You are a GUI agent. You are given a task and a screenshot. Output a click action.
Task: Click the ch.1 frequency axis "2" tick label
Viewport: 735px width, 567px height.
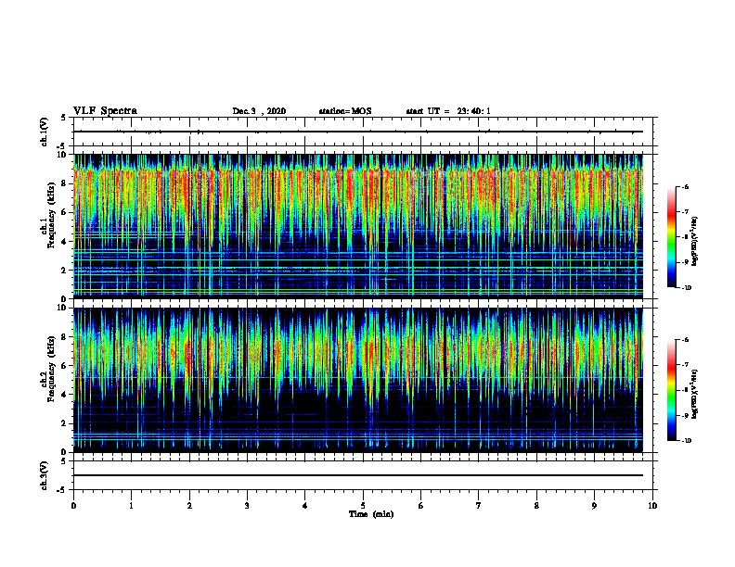click(x=64, y=271)
